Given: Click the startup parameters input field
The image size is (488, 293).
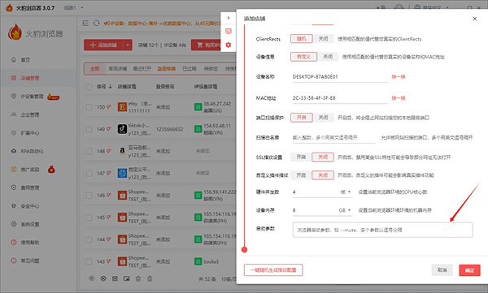Looking at the screenshot, I should tap(382, 230).
